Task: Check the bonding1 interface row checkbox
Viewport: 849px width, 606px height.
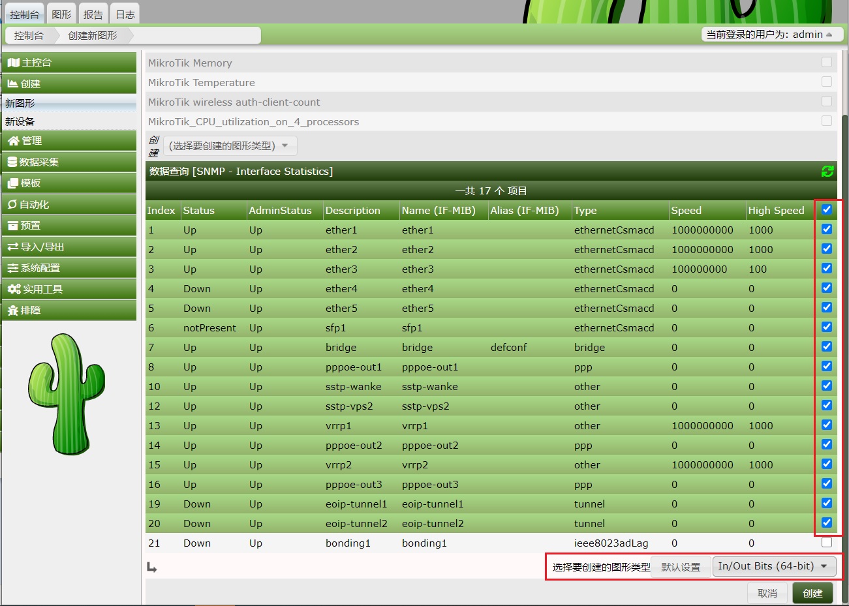Action: [x=827, y=543]
